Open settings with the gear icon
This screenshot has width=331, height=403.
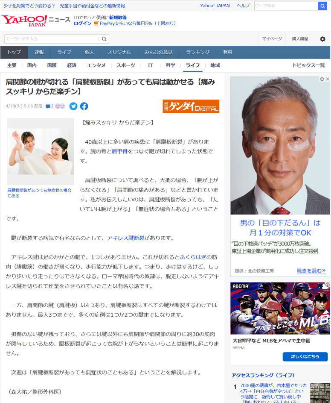tap(322, 39)
